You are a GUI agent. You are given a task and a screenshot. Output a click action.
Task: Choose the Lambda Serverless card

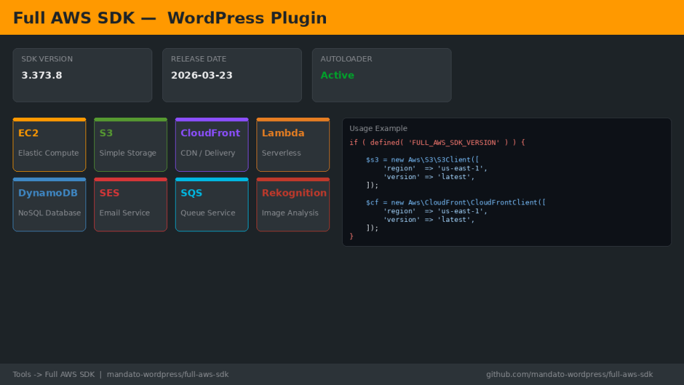click(293, 145)
